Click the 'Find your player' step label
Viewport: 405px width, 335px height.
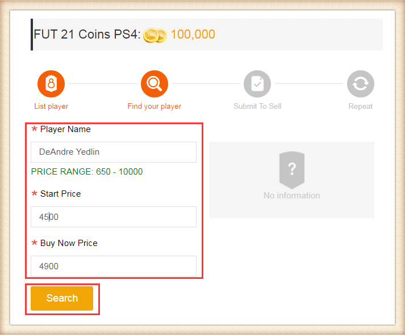tap(155, 107)
